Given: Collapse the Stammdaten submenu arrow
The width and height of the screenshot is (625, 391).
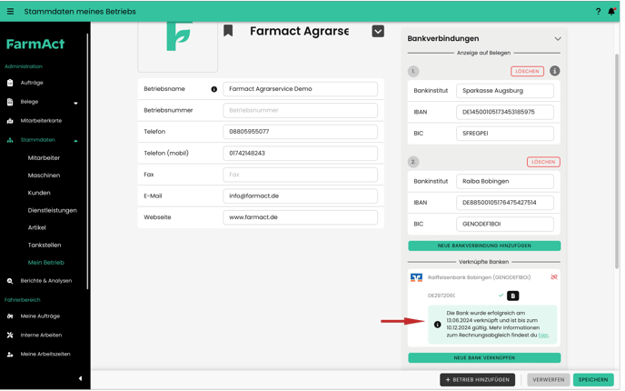Looking at the screenshot, I should pos(75,141).
